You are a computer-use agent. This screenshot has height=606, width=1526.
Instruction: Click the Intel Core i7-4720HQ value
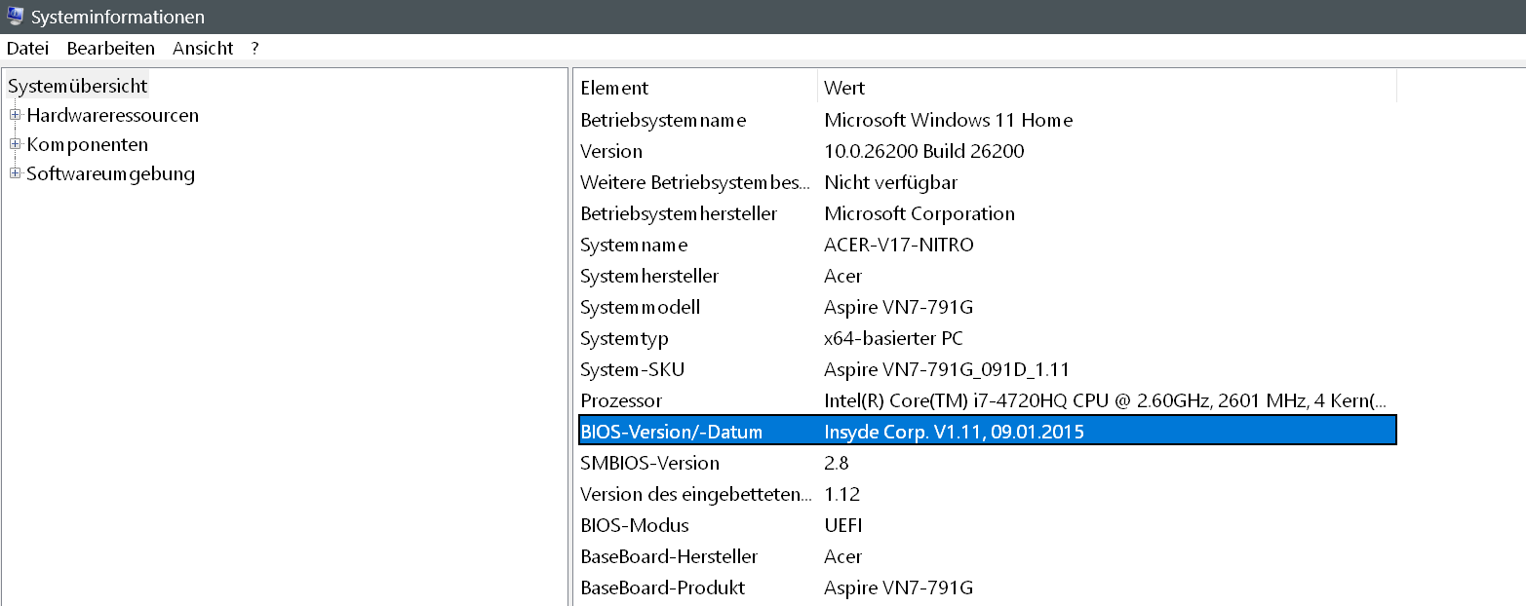[x=1105, y=400]
